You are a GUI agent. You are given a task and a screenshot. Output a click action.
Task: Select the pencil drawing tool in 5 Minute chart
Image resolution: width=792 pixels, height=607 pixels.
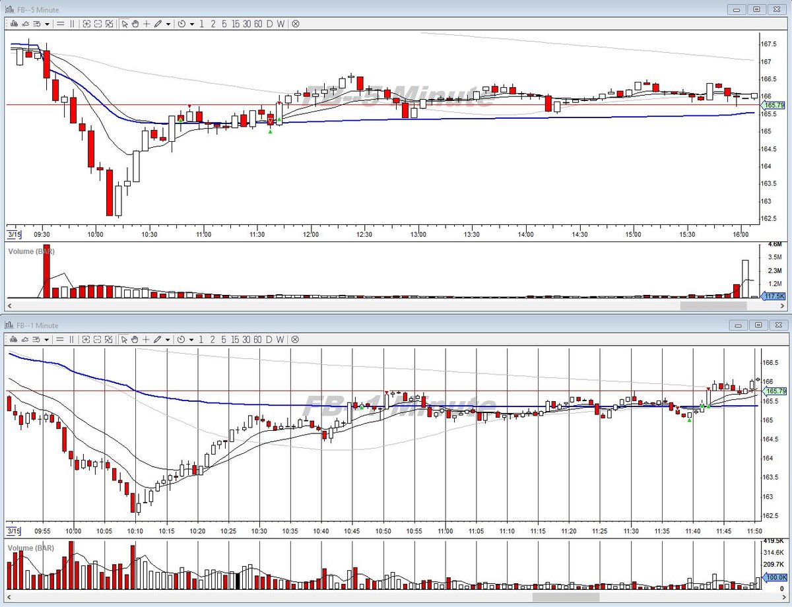(x=158, y=24)
